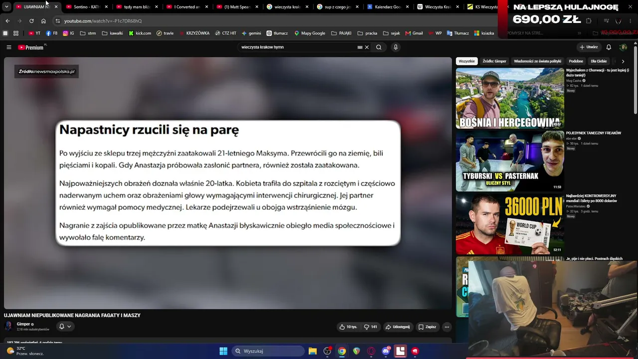Open 'POJEDYNEK TANECZNY FREAKÓW' video title
Screen dimensions: 638x359
click(594, 133)
